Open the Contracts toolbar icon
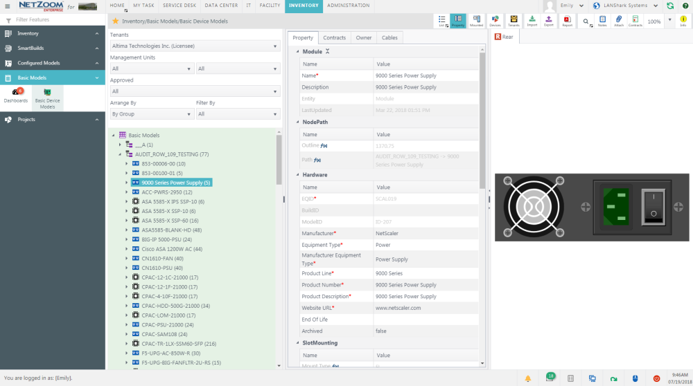 (635, 21)
